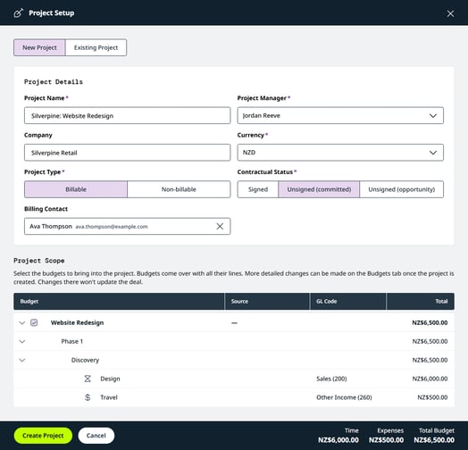The height and width of the screenshot is (450, 468).
Task: Click the Cancel button
Action: click(x=96, y=436)
